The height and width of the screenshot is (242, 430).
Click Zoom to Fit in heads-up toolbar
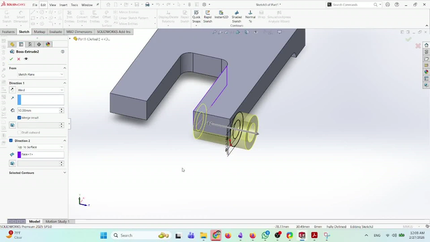click(x=215, y=32)
